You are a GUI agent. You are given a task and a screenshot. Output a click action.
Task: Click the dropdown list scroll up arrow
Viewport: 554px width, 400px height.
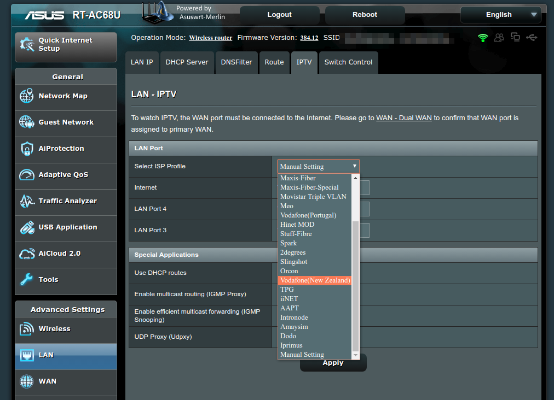[x=355, y=178]
